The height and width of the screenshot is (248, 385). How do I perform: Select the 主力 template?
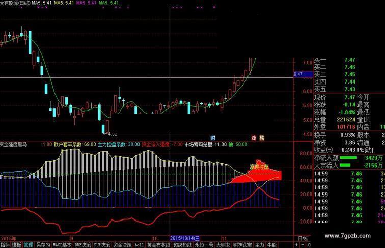click(x=259, y=245)
